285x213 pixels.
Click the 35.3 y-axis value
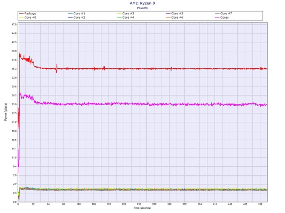(x=14, y=69)
